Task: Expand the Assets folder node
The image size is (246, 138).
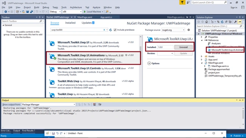Action: pos(202,56)
